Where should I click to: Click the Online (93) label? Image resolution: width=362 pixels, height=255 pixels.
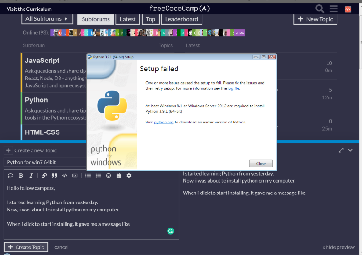pyautogui.click(x=36, y=33)
